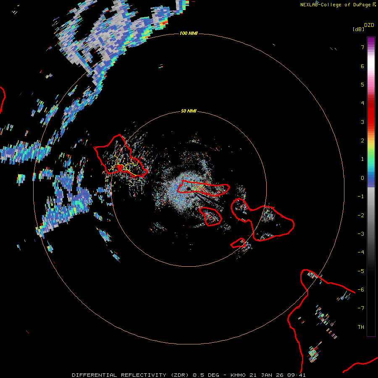Image resolution: width=378 pixels, height=378 pixels.
Task: Click the Differential Reflectivity title caption
Action: [x=189, y=375]
